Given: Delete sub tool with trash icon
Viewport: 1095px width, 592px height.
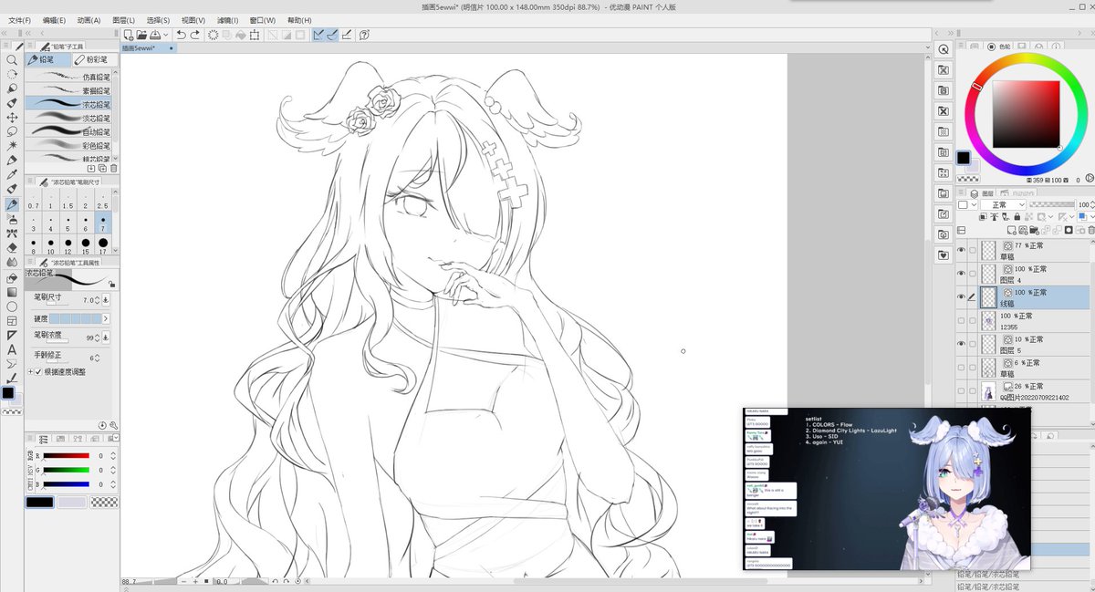Looking at the screenshot, I should click(114, 169).
